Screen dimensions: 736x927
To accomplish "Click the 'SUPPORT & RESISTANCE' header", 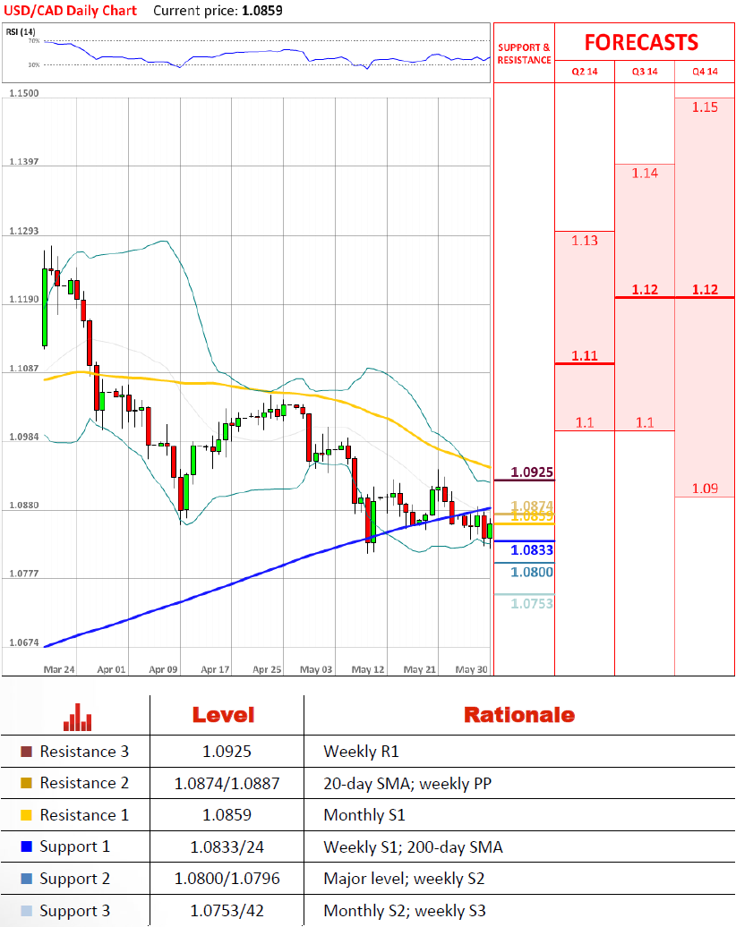I will [524, 54].
